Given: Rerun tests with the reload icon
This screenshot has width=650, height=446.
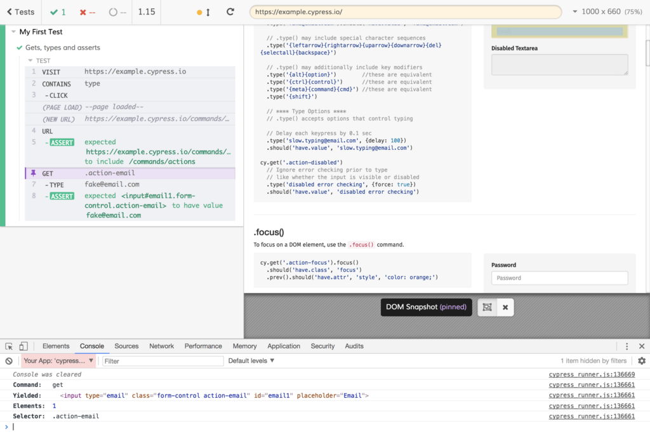Looking at the screenshot, I should coord(230,11).
